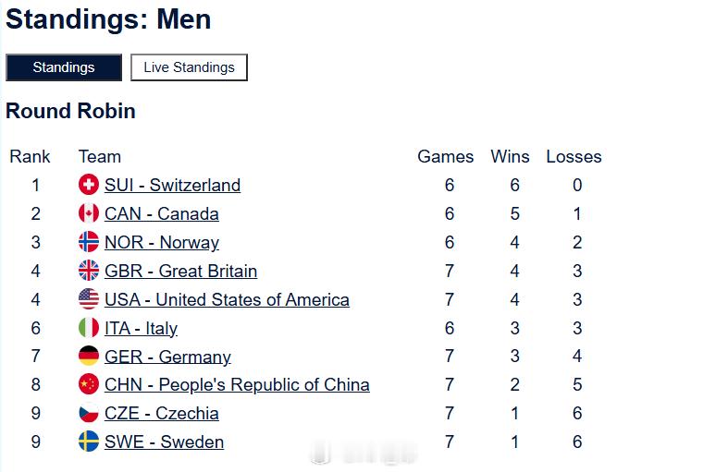Click the Germany flag icon
Viewport: 728px width, 472px height.
[x=89, y=357]
